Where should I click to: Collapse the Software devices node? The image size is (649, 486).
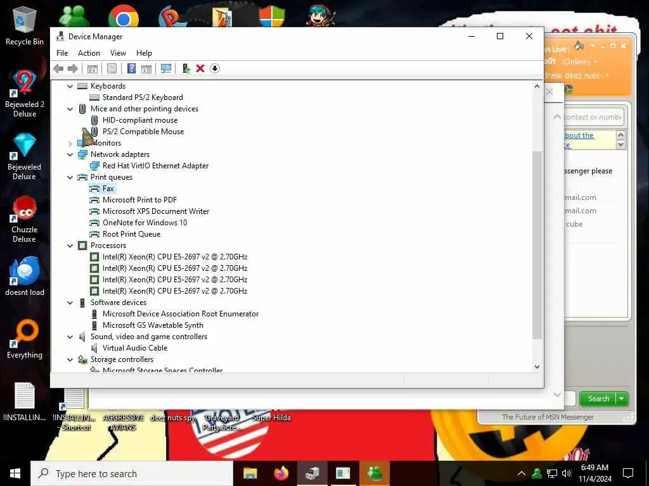70,302
